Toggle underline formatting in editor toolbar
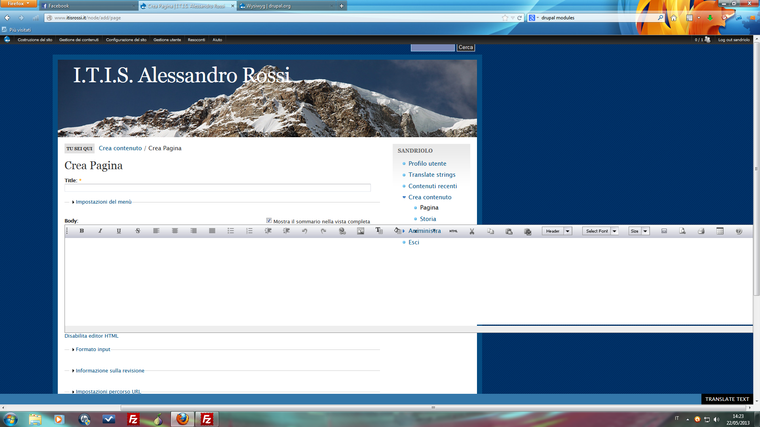 point(119,231)
